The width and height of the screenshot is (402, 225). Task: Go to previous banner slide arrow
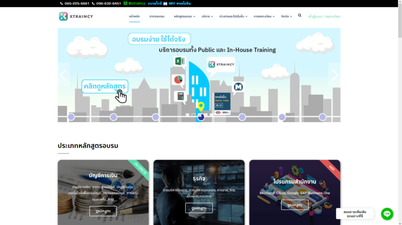coord(63,75)
